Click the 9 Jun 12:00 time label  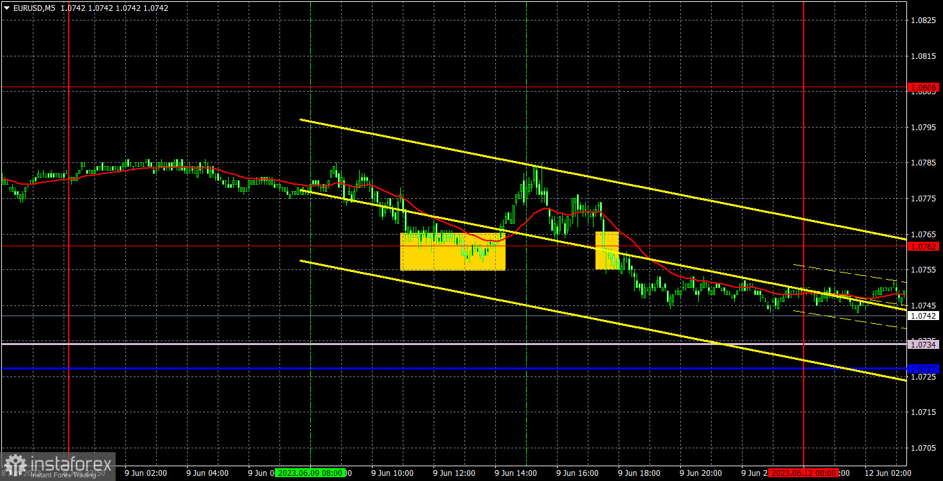(454, 473)
